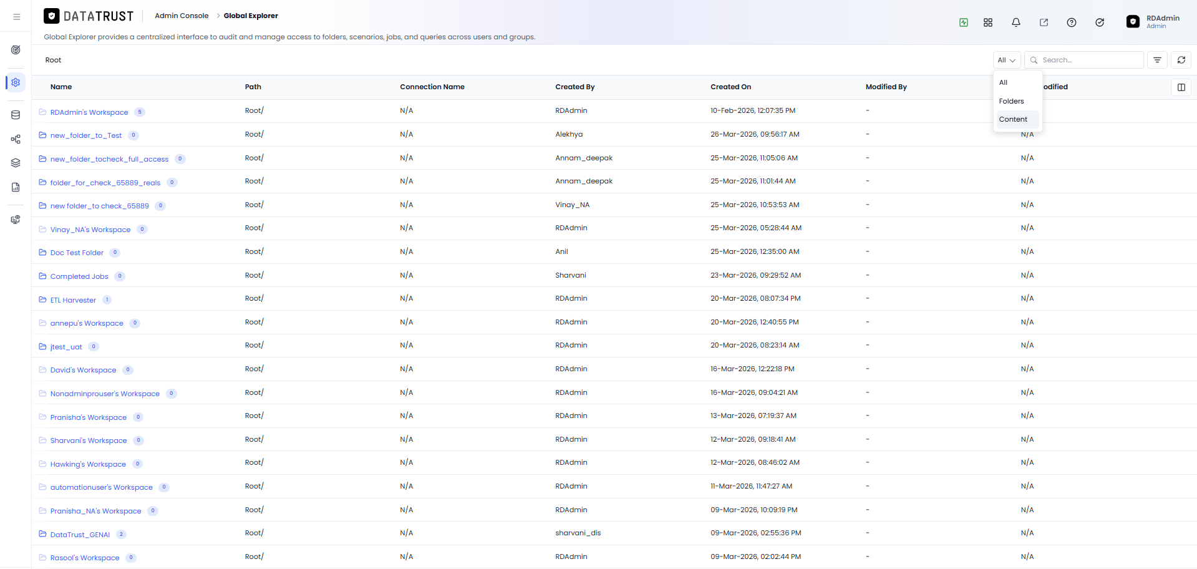Viewport: 1197px width, 569px height.
Task: Open the database icon in left sidebar
Action: tap(16, 115)
